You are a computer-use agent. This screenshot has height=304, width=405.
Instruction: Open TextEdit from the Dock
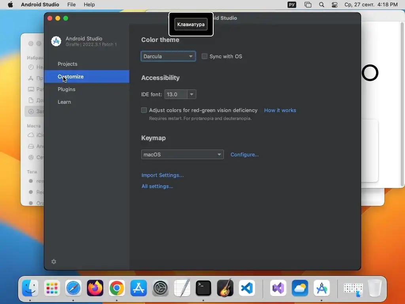point(182,288)
